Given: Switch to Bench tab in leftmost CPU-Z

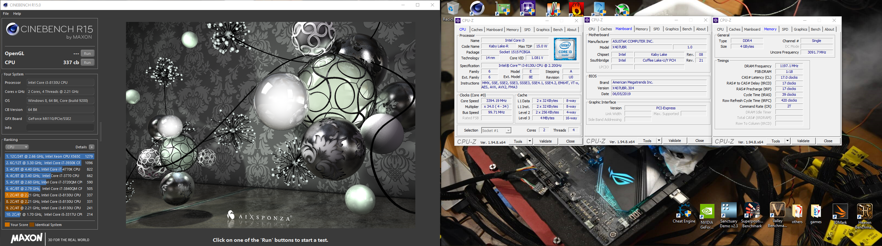Looking at the screenshot, I should pos(558,30).
